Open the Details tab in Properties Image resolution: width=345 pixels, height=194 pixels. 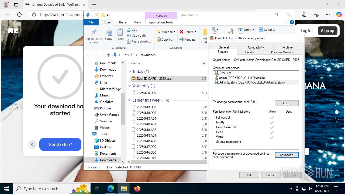[x=249, y=52]
